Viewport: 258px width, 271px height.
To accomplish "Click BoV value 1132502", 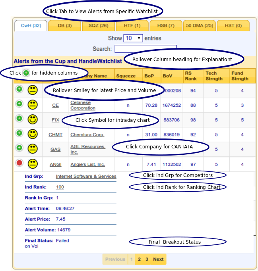I will pos(172,164).
